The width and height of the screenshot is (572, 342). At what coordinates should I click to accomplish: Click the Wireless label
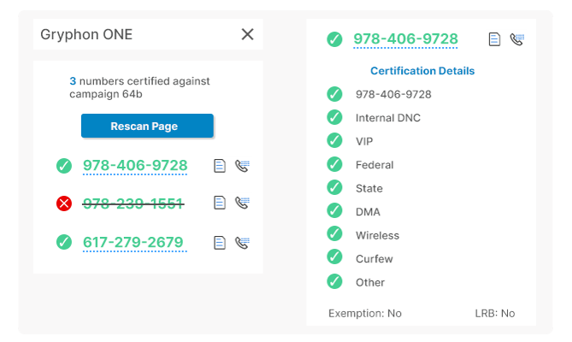coord(378,235)
